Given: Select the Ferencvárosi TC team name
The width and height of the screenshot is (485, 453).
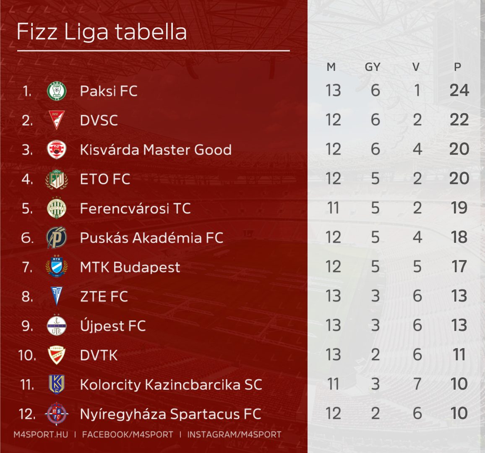Looking at the screenshot, I should pyautogui.click(x=135, y=208).
